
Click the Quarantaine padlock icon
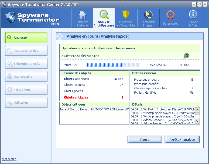(9, 76)
